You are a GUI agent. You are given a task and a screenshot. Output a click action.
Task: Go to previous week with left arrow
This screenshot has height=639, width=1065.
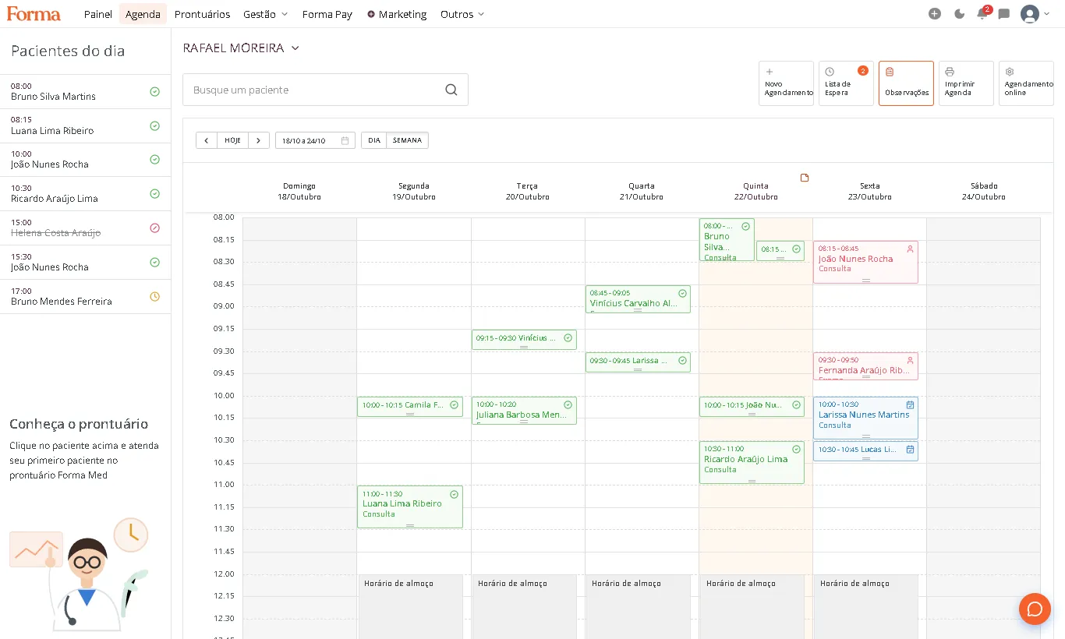click(206, 140)
